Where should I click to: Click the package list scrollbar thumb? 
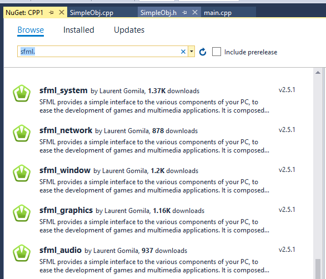pyautogui.click(x=318, y=269)
